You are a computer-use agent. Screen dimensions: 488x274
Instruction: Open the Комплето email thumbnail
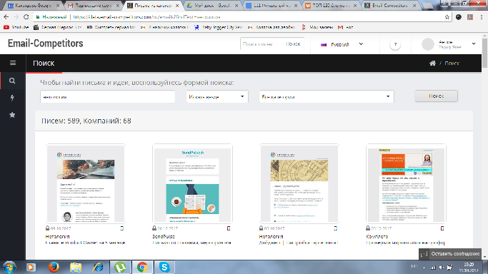406,183
